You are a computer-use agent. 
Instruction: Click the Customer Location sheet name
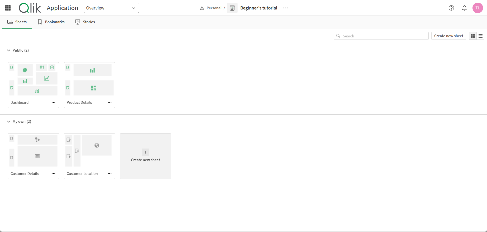[82, 174]
